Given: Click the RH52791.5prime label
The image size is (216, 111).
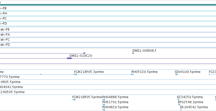Looking at the screenshot, I should pos(115,102).
